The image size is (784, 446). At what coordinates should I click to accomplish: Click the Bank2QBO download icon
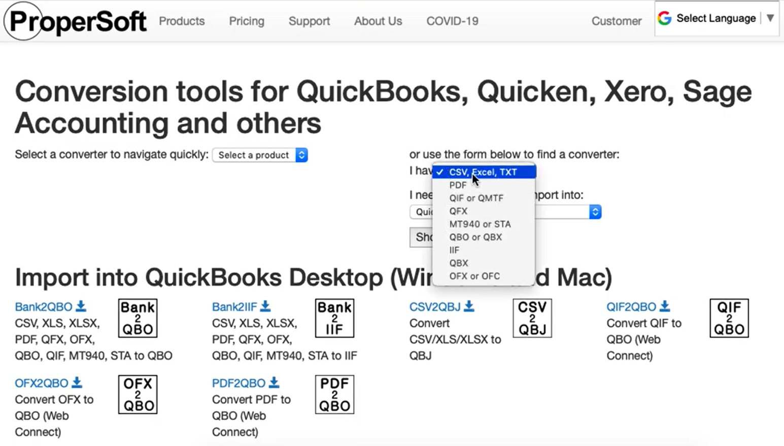click(81, 306)
